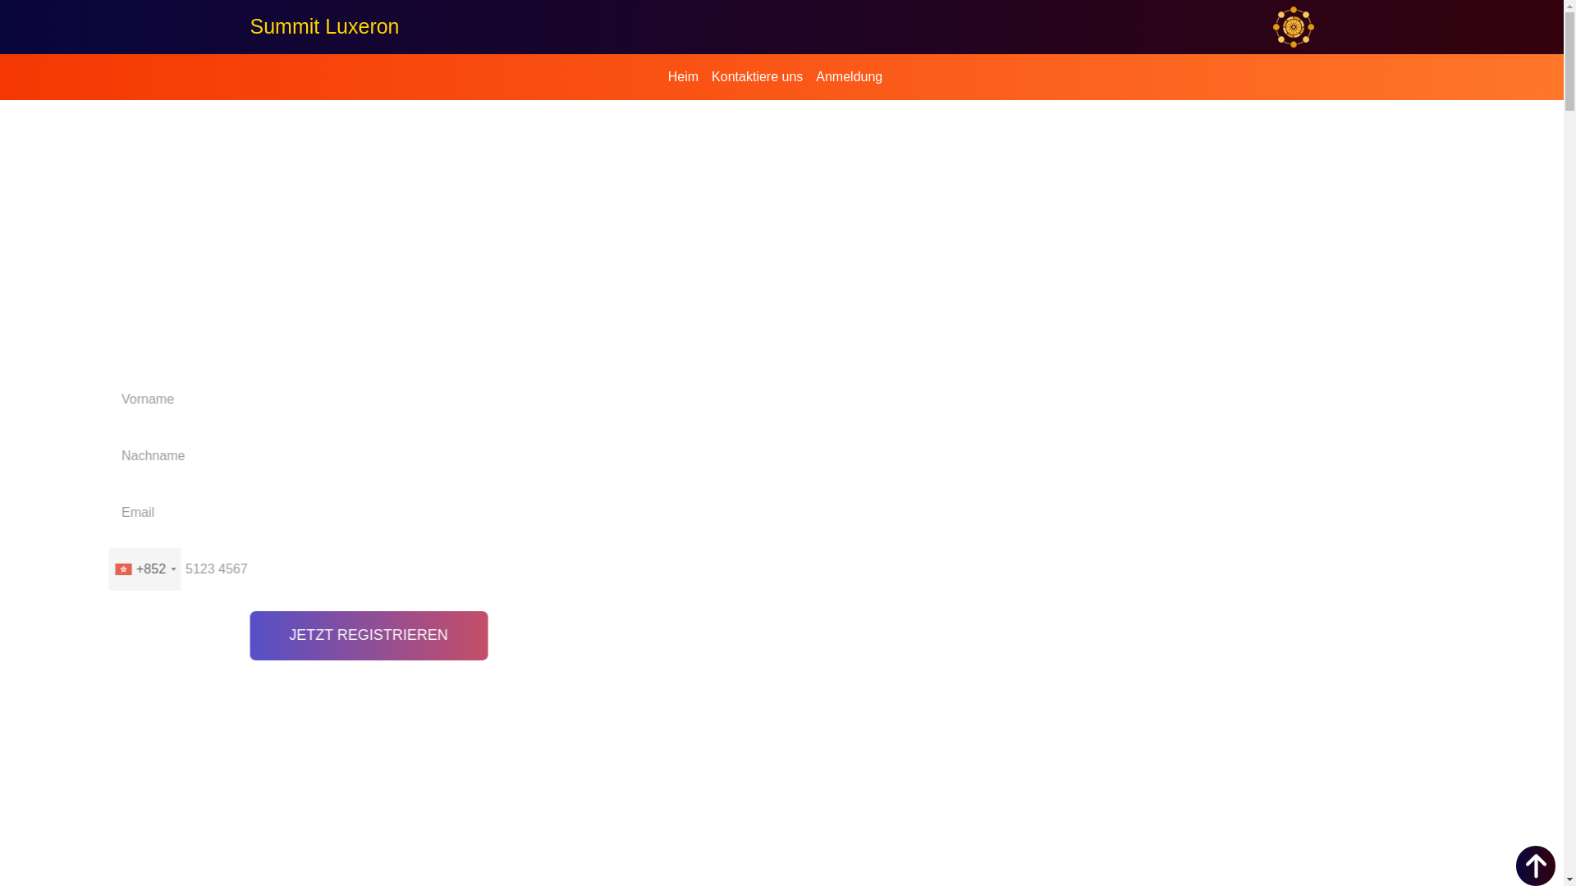Click the Summit Luxeron title link
This screenshot has height=886, width=1576.
[x=324, y=26]
